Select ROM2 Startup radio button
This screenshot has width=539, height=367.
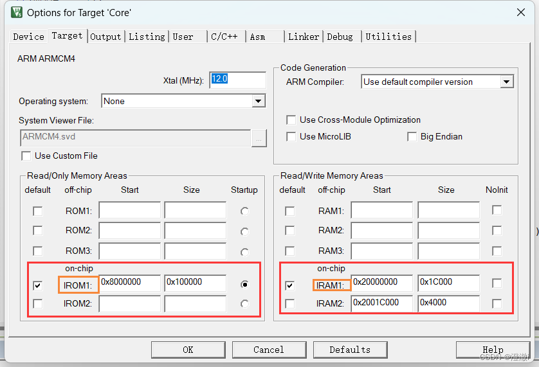pyautogui.click(x=245, y=232)
